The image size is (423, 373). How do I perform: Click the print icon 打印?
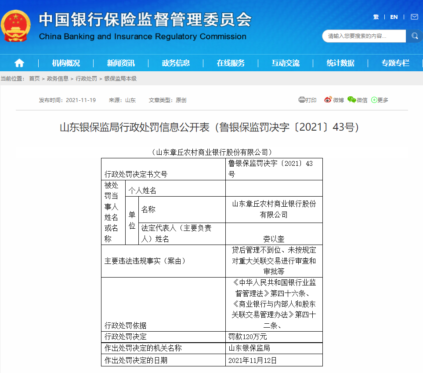click(307, 100)
